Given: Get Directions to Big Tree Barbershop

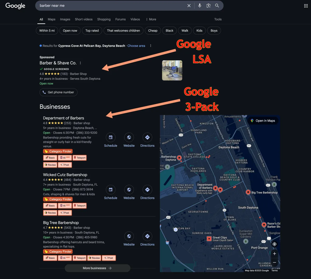Looking at the screenshot, I should [147, 236].
